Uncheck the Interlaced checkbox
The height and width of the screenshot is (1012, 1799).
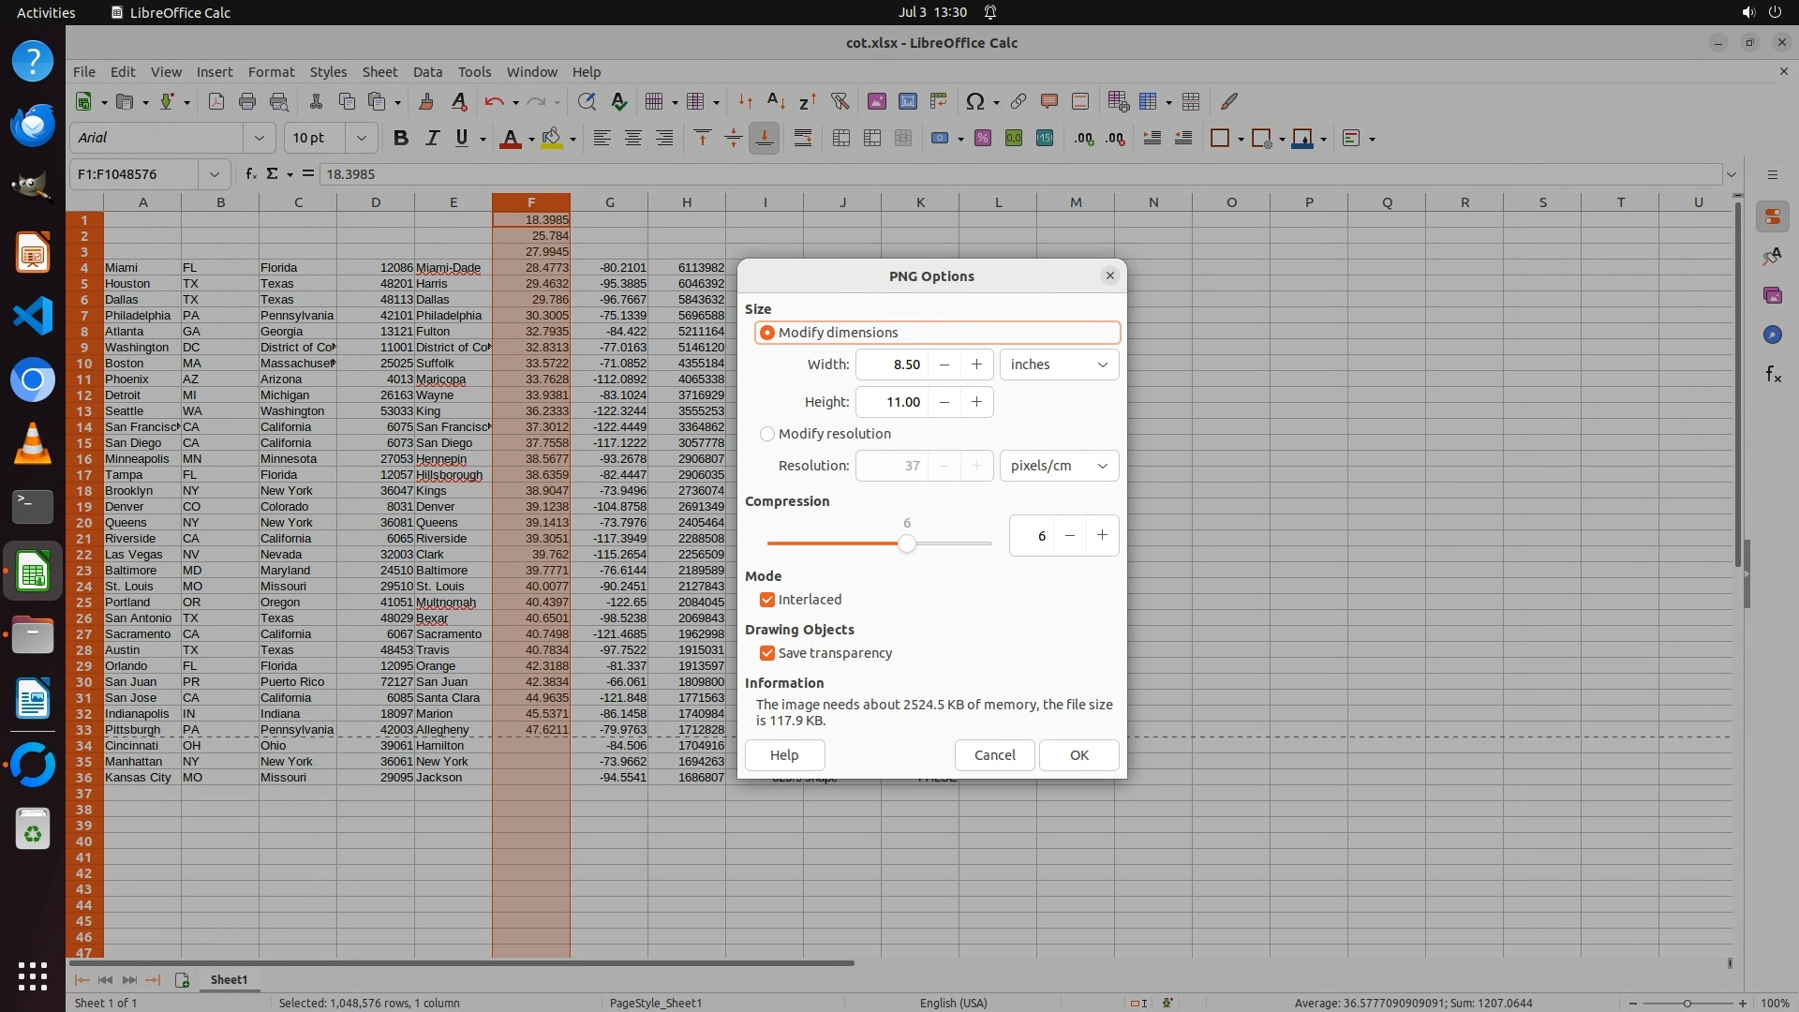point(767,600)
